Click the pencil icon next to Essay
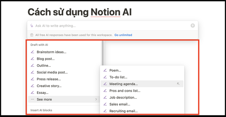Image resolution: width=226 pixels, height=117 pixels. point(32,93)
